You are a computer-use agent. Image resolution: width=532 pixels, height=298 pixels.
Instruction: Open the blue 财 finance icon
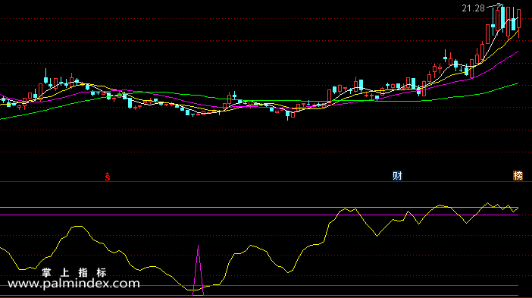(x=397, y=175)
